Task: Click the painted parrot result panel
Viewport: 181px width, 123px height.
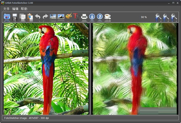Action: coord(135,69)
